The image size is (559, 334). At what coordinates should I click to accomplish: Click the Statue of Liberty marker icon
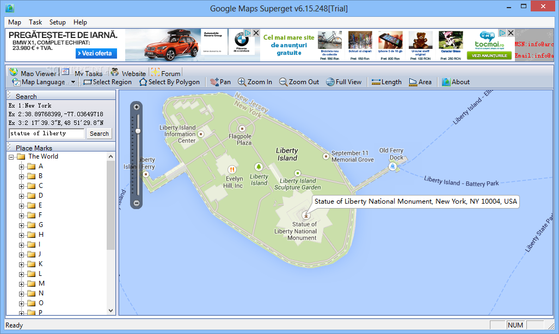[306, 215]
